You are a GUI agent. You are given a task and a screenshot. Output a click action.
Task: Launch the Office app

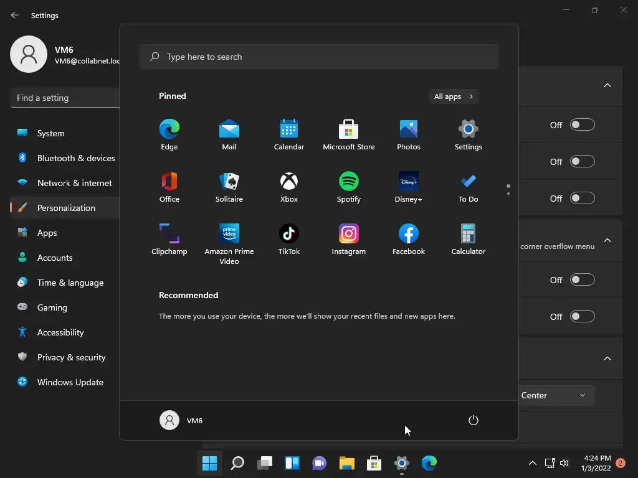click(x=169, y=187)
